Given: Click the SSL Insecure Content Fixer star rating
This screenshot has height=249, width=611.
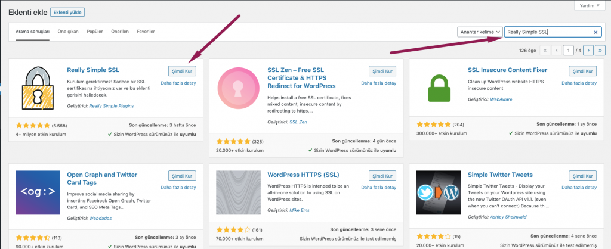Looking at the screenshot, I should click(x=434, y=125).
